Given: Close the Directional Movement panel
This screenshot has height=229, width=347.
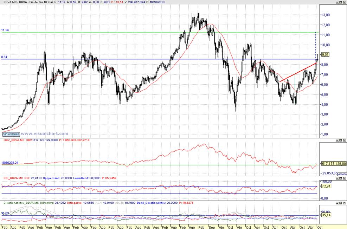Looking at the screenshot, I should tap(344, 203).
